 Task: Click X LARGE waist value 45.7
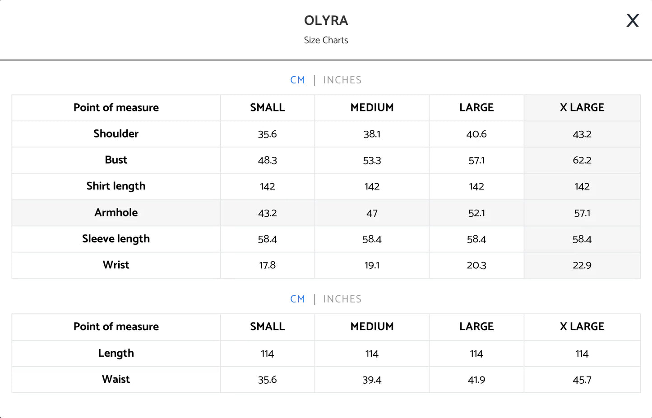click(x=582, y=380)
